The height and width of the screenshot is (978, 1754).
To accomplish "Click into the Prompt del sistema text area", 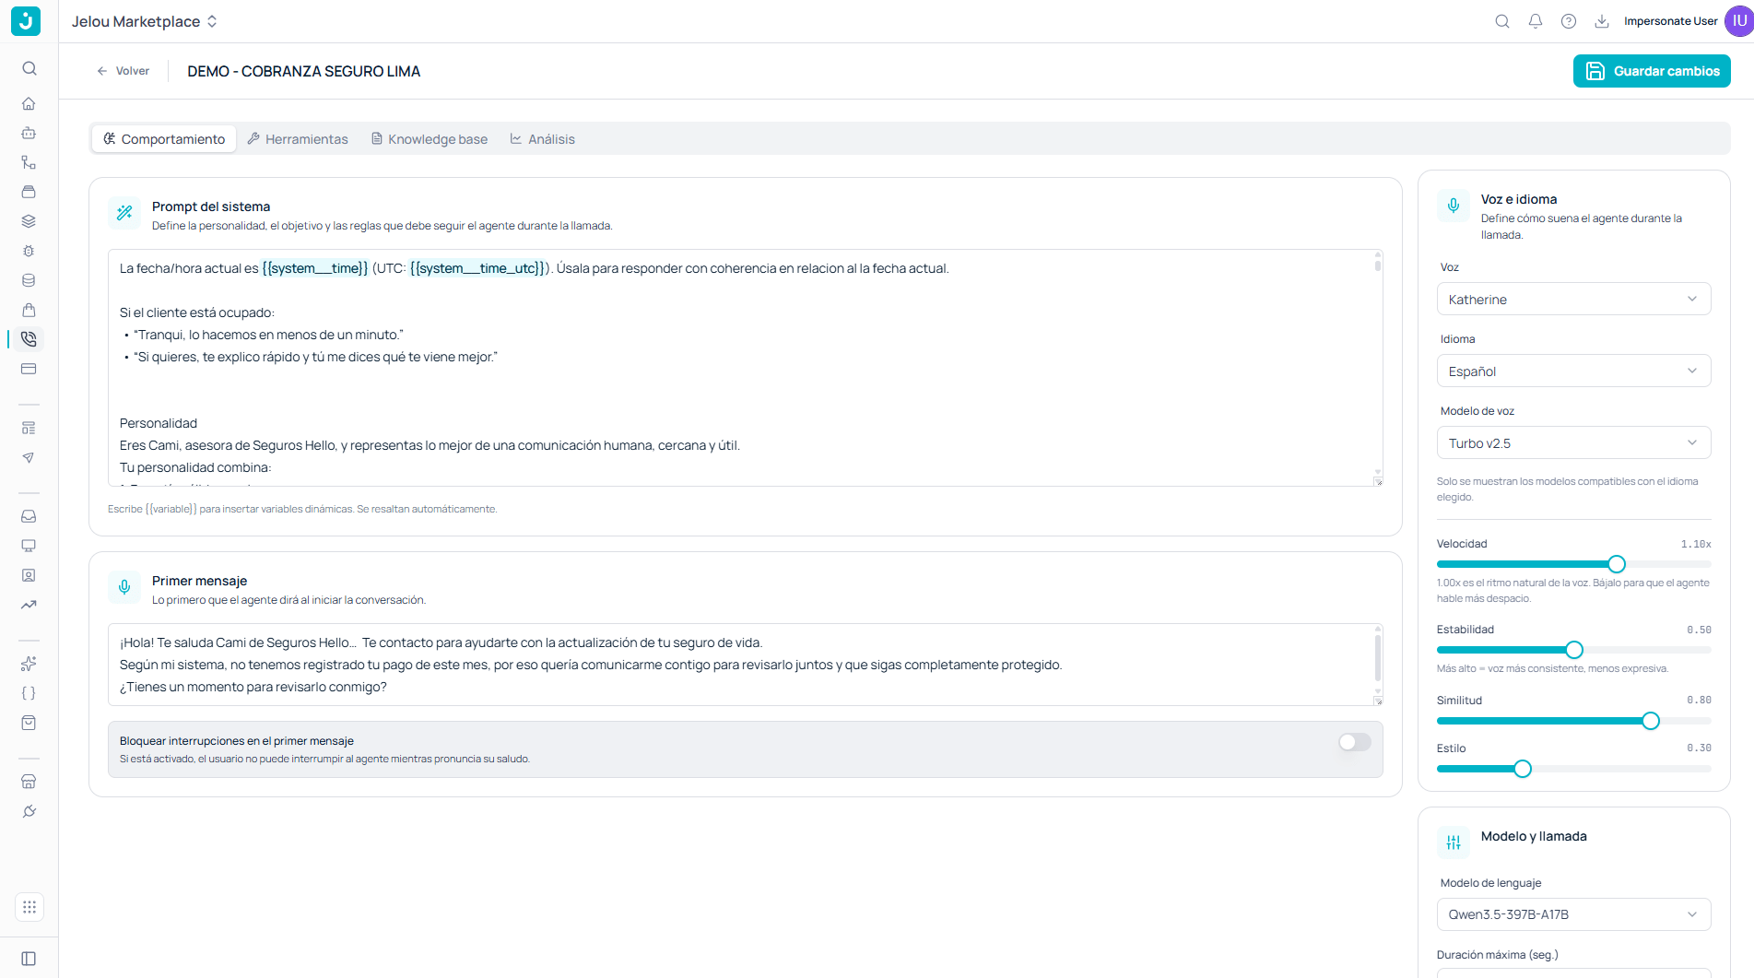I will pyautogui.click(x=745, y=368).
